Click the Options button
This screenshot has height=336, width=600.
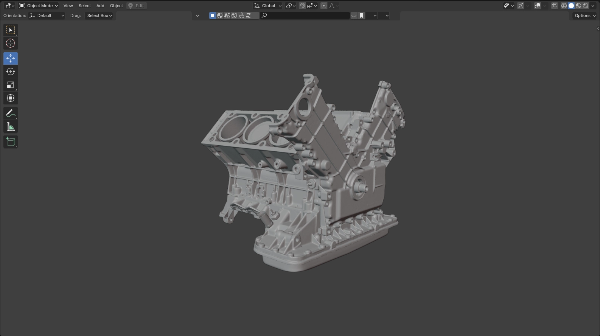[585, 16]
